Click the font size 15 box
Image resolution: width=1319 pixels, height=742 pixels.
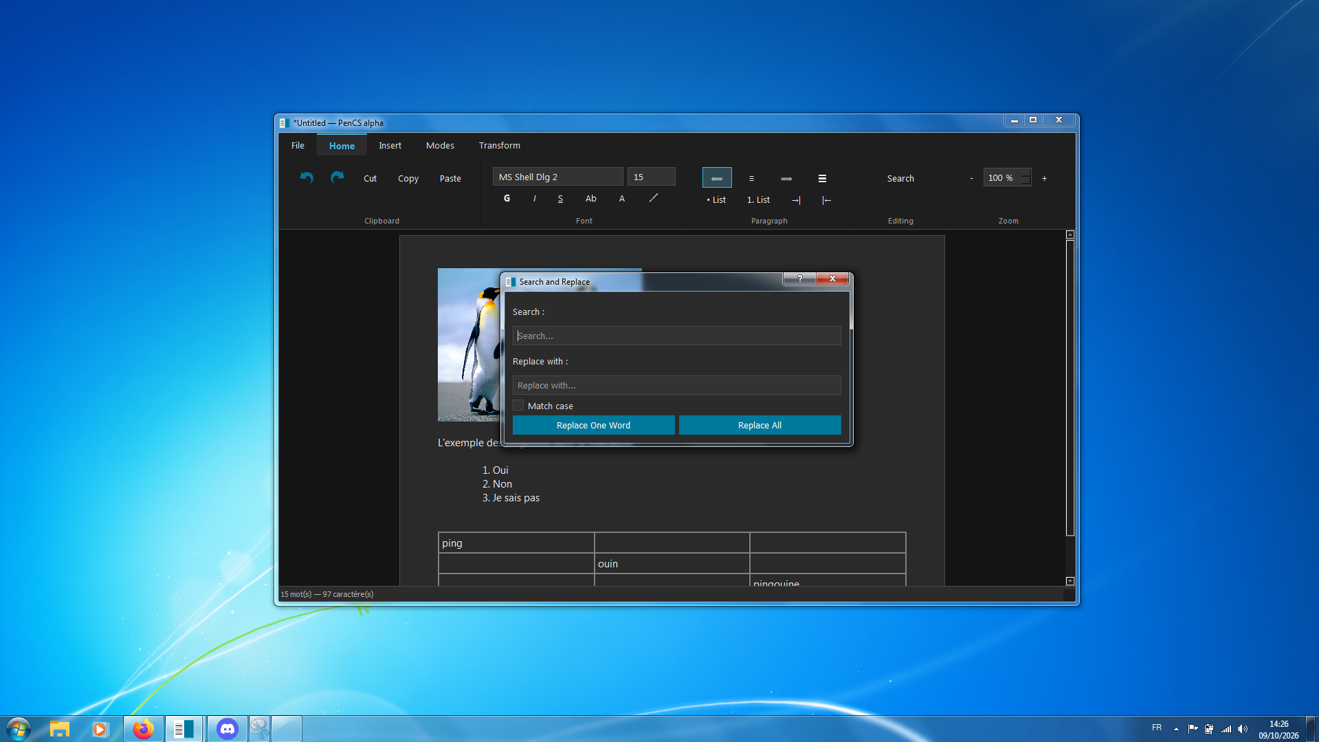pos(651,177)
